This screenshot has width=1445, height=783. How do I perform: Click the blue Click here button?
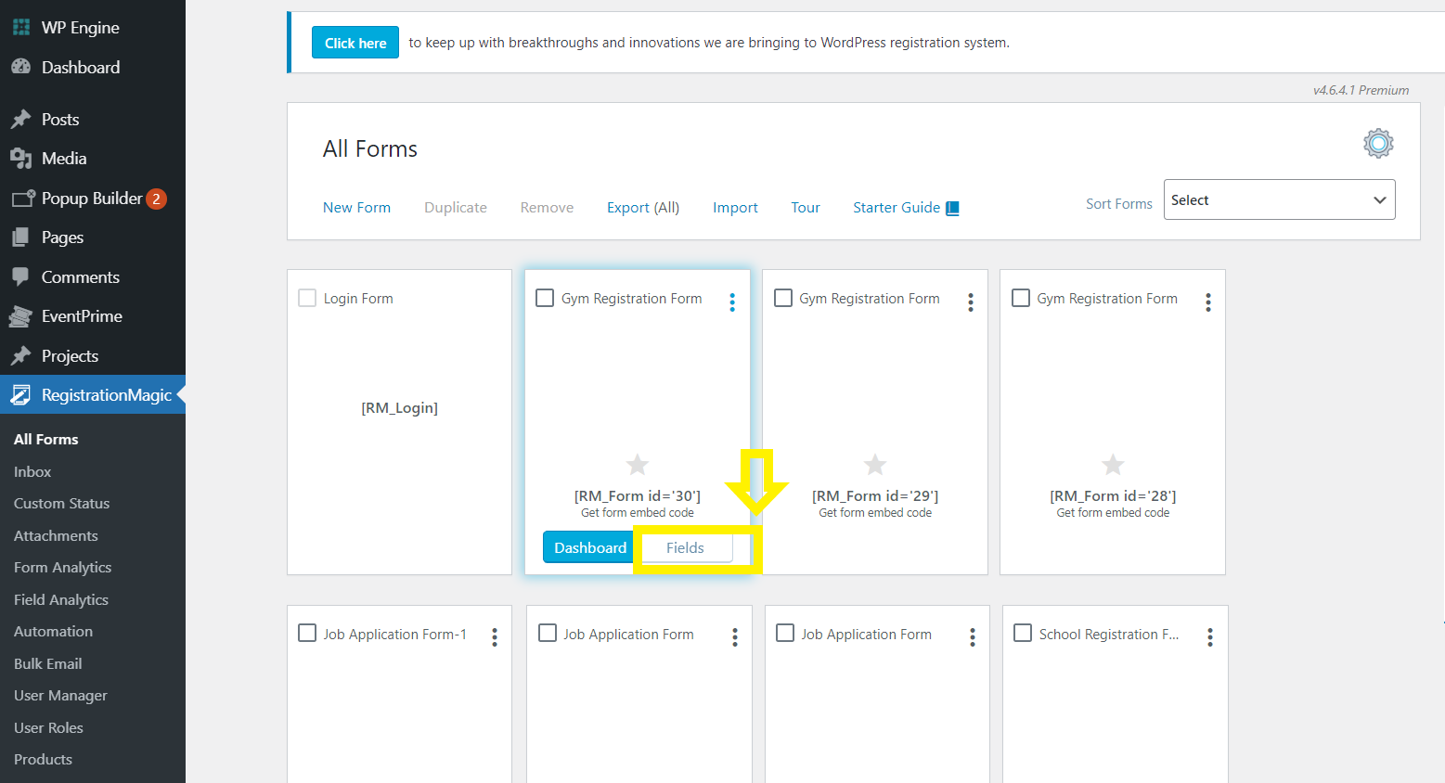click(355, 43)
